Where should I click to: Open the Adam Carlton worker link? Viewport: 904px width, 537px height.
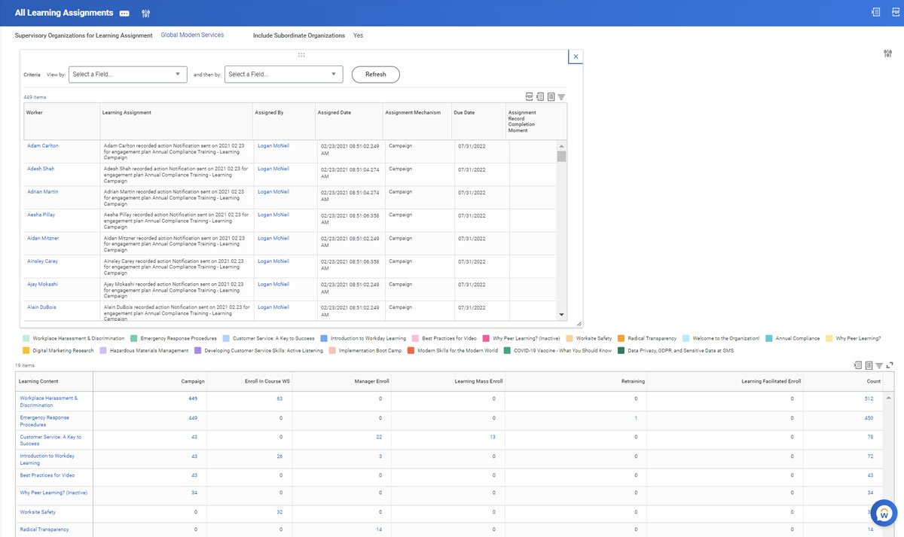(43, 145)
